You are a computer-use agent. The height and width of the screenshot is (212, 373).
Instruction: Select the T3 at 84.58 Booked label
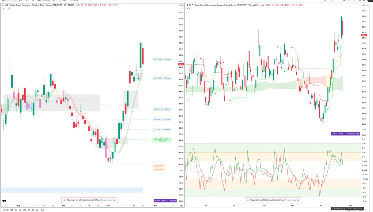point(162,109)
